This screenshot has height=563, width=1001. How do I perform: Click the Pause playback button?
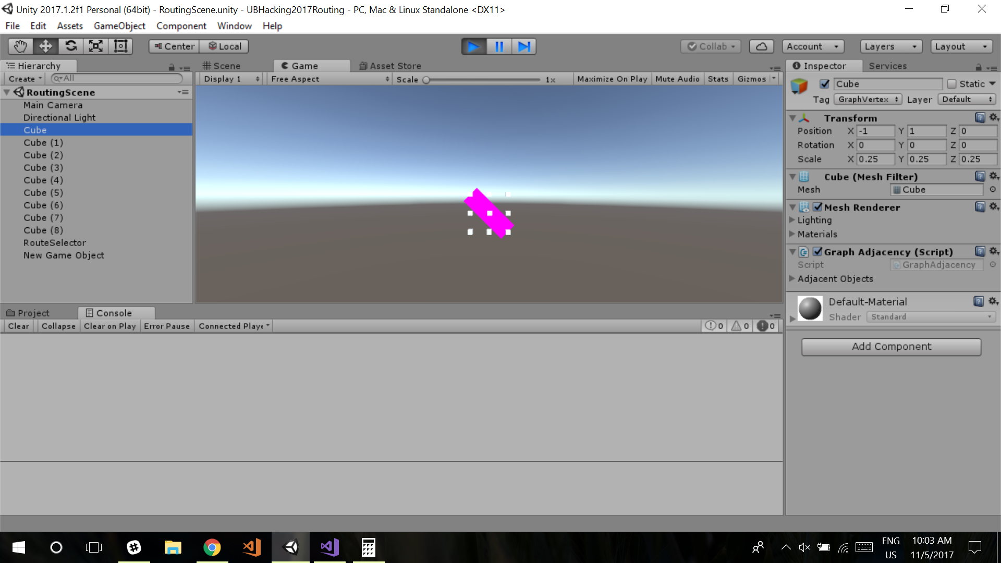pyautogui.click(x=499, y=46)
